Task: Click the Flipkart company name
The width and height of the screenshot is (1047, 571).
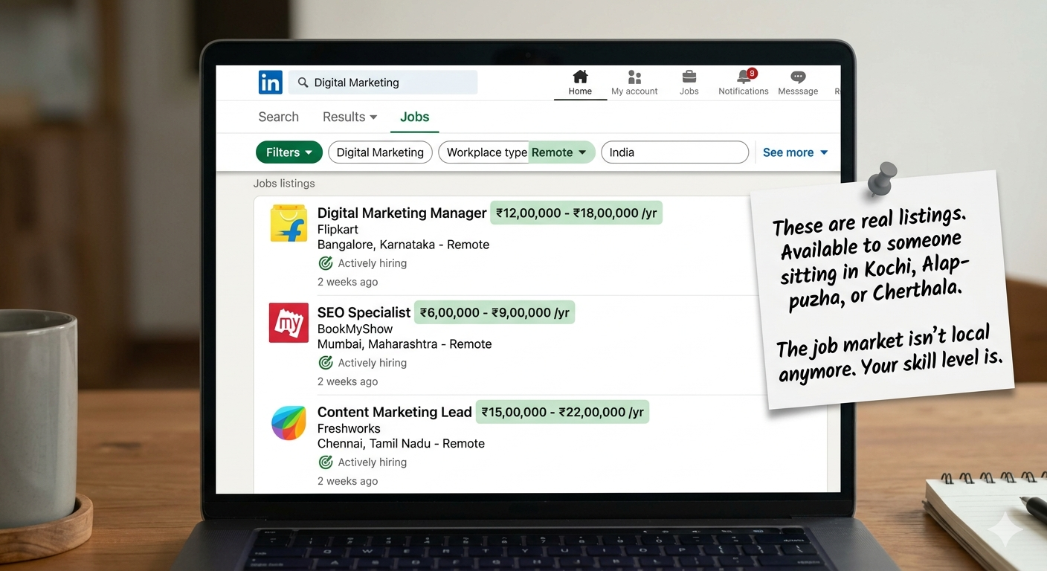Action: click(x=338, y=229)
